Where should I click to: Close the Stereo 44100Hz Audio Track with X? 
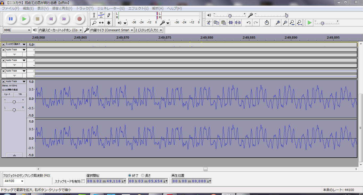coord(3,82)
